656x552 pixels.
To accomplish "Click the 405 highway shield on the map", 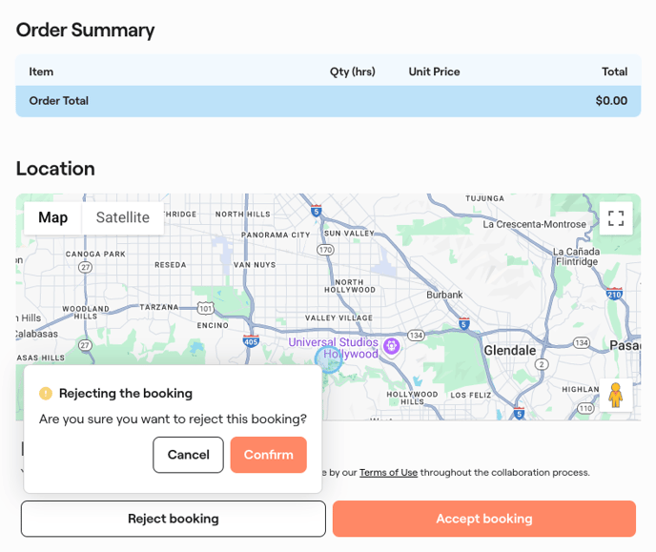I will click(251, 340).
